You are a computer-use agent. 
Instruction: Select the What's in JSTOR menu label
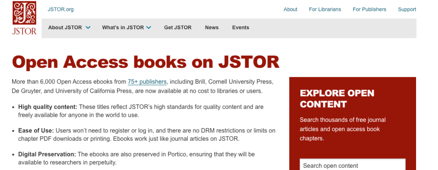click(123, 28)
